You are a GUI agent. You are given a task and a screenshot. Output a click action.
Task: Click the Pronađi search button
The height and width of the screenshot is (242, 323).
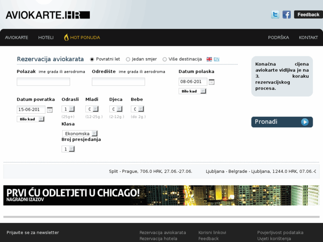point(282,122)
